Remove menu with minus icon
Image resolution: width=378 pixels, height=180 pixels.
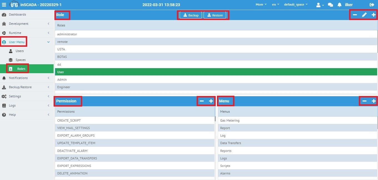tap(364, 101)
